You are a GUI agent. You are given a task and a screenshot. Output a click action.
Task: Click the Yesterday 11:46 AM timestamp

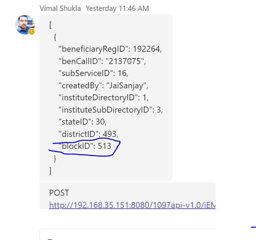pyautogui.click(x=117, y=8)
